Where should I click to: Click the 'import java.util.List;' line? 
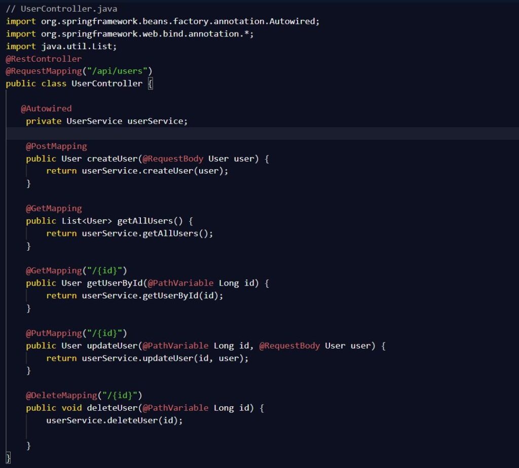[61, 46]
